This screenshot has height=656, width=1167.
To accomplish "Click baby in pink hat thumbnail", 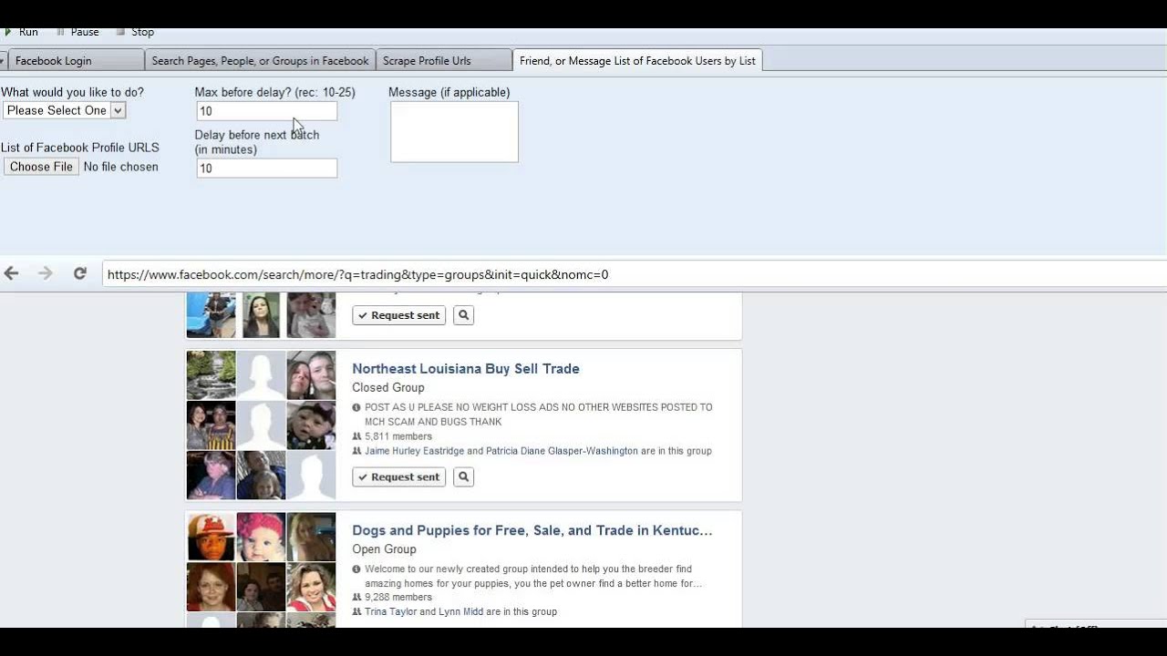I will pyautogui.click(x=261, y=537).
